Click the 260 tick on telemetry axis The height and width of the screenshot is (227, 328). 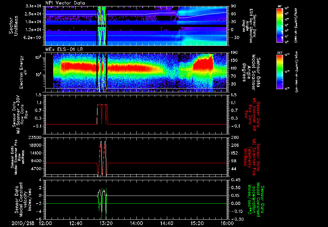235,138
